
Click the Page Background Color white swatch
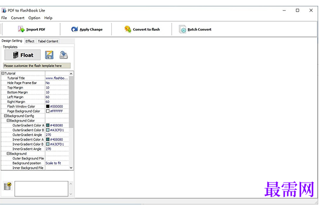coord(48,111)
